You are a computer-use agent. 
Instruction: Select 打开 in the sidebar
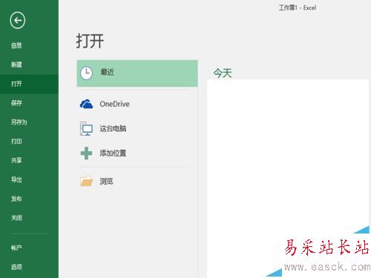click(16, 84)
